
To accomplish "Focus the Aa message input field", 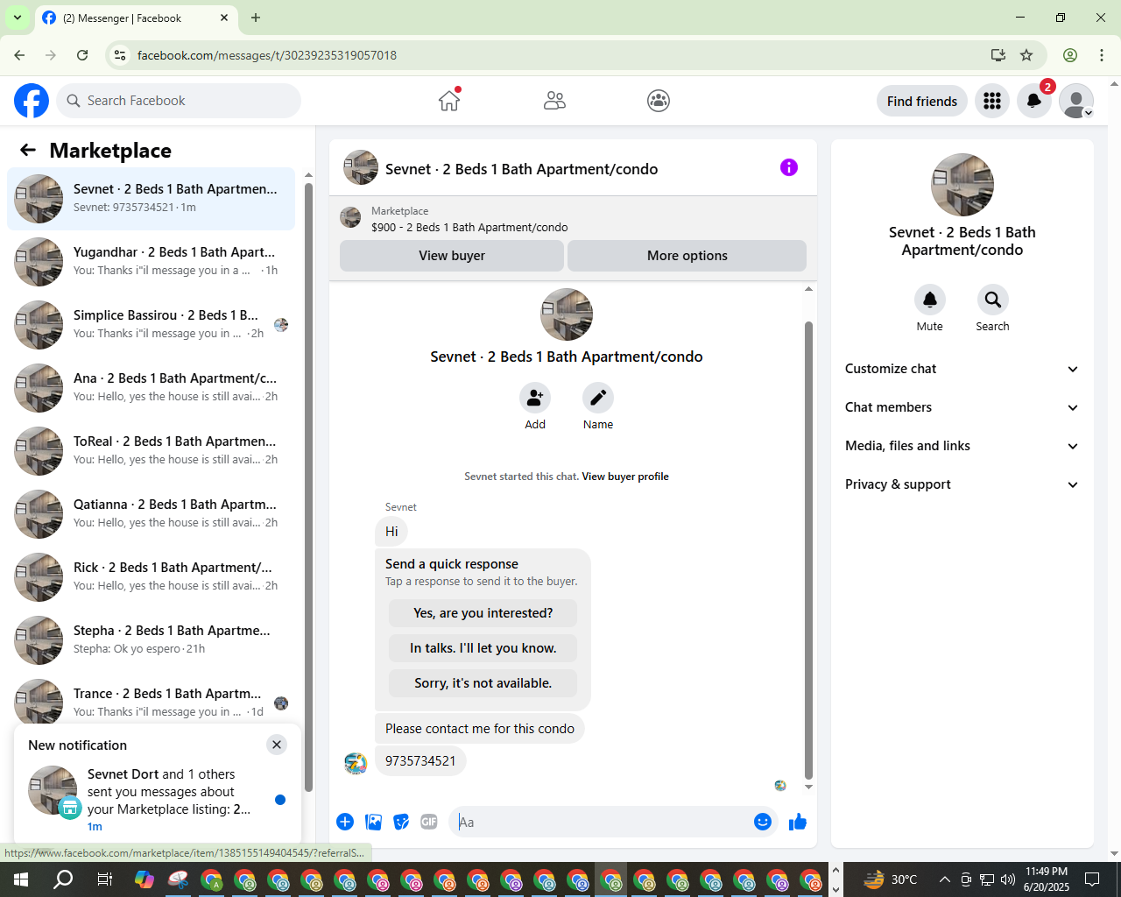I will tap(601, 822).
